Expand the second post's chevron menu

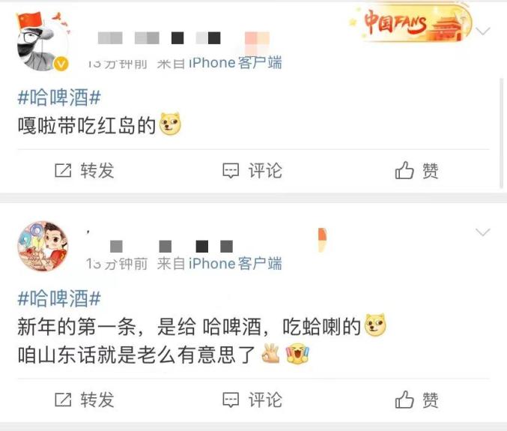483,232
